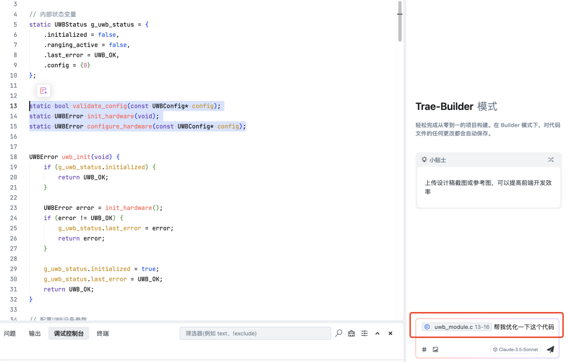Click the lightbulb icon in tips card
Screen dimensions: 569x362
pos(424,159)
